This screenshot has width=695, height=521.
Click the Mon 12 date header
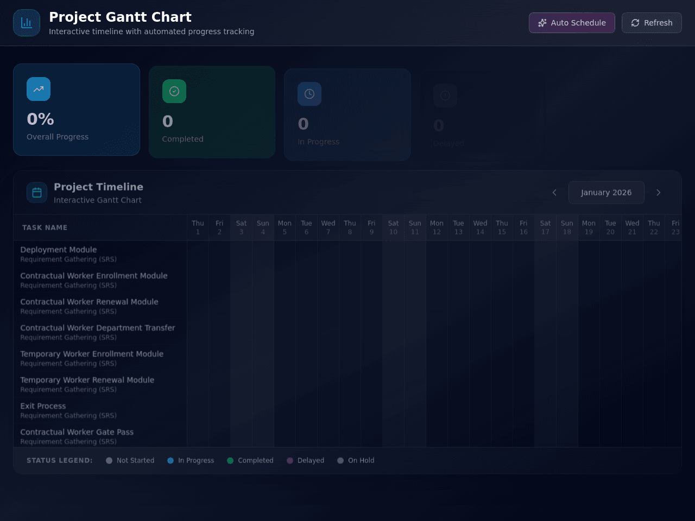click(437, 227)
